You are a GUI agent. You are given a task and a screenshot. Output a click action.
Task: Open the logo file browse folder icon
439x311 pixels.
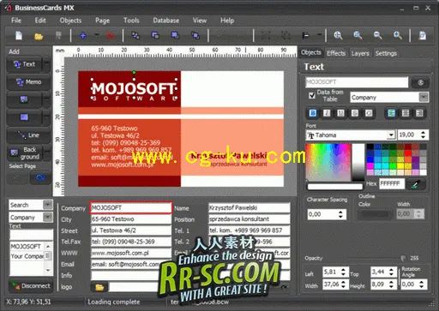[99, 287]
